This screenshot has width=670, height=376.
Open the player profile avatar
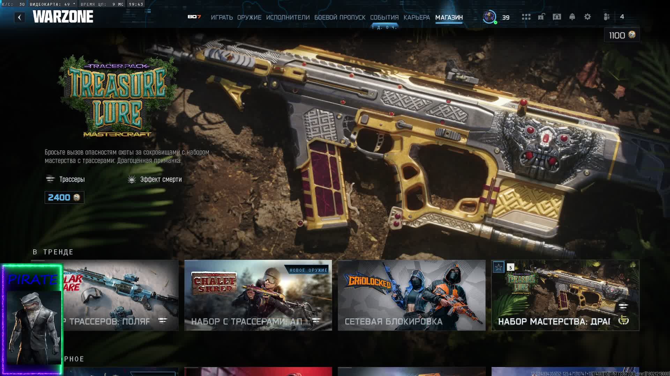(489, 17)
